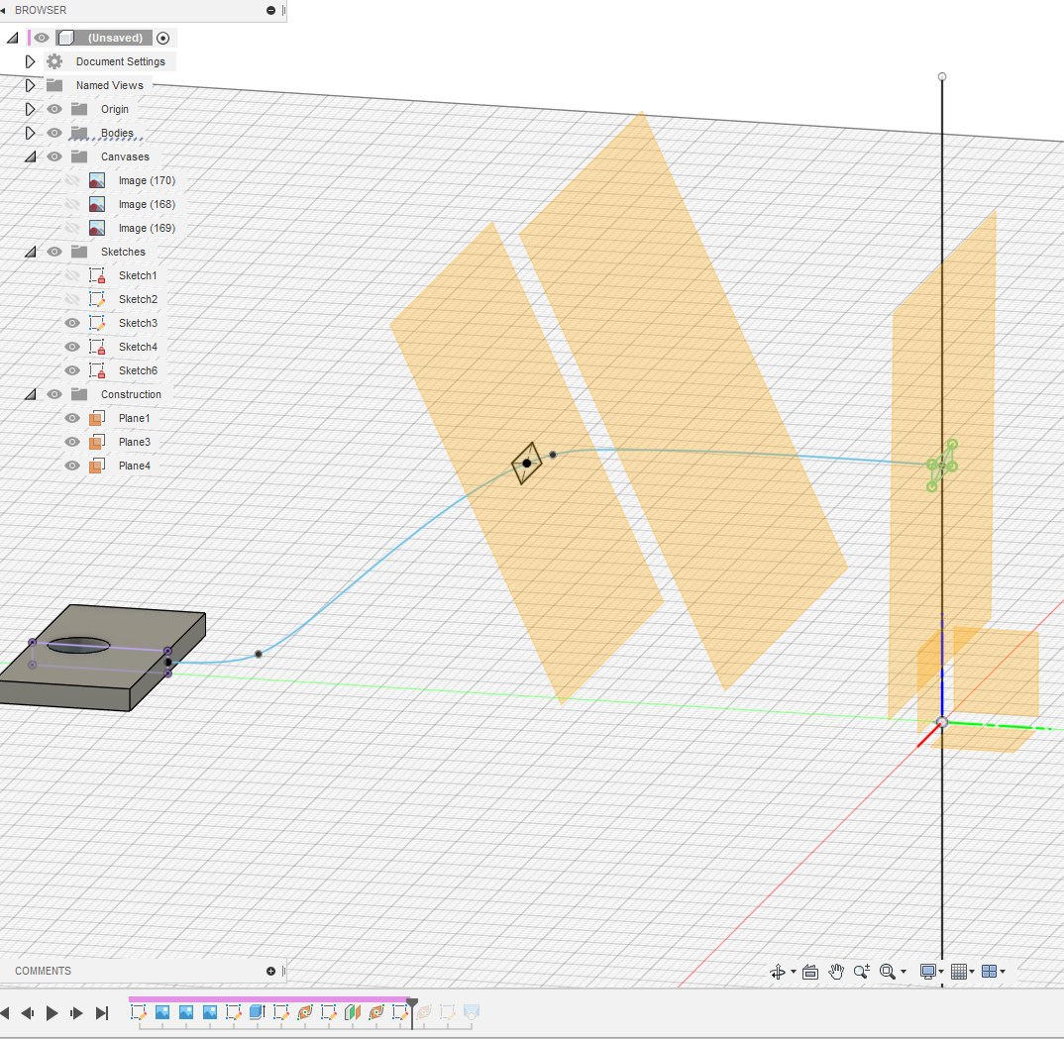Click the Bodies folder label
1064x1039 pixels.
tap(117, 133)
